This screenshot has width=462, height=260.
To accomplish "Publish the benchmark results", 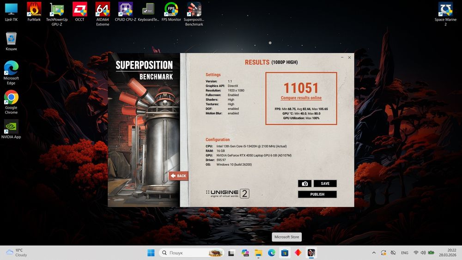I will pyautogui.click(x=317, y=194).
